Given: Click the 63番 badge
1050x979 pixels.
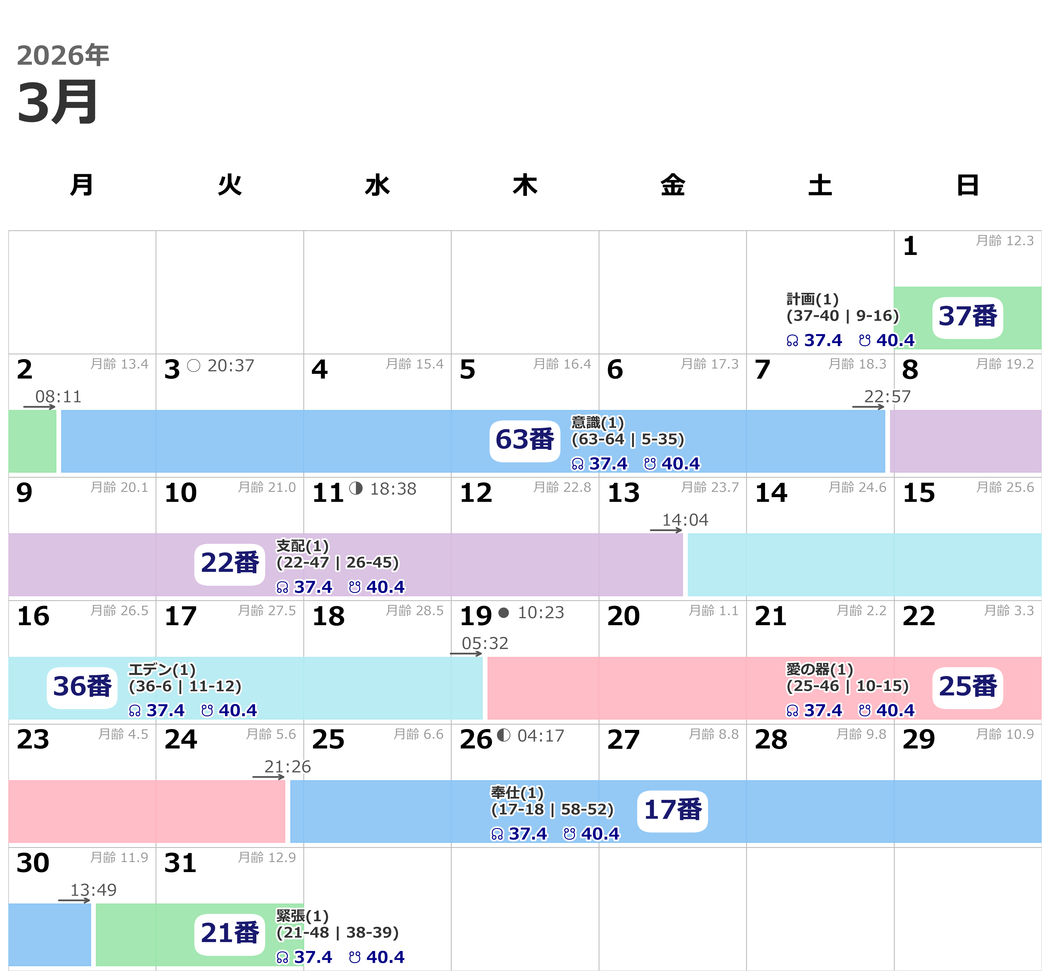Looking at the screenshot, I should coord(524,441).
